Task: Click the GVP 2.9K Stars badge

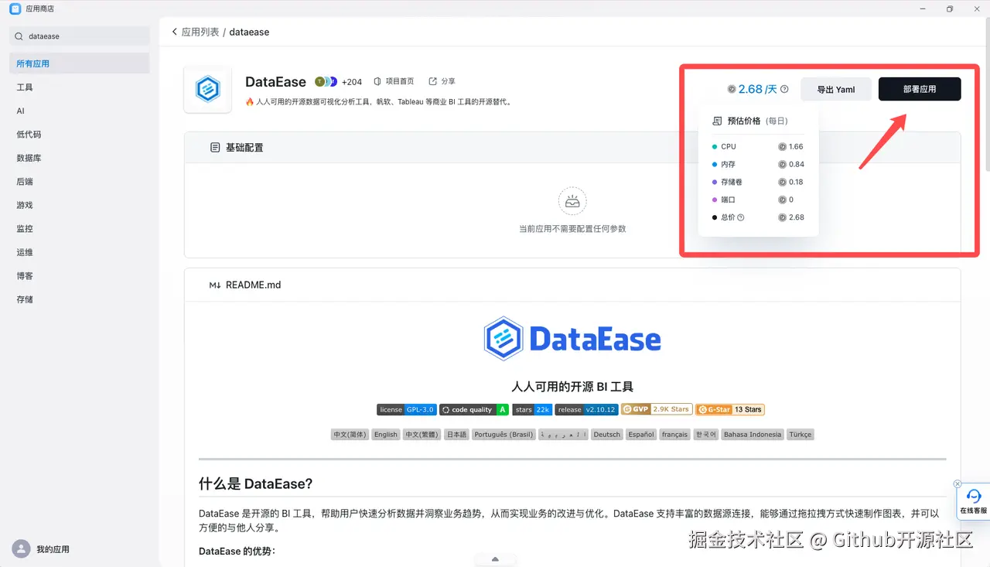Action: pos(657,409)
